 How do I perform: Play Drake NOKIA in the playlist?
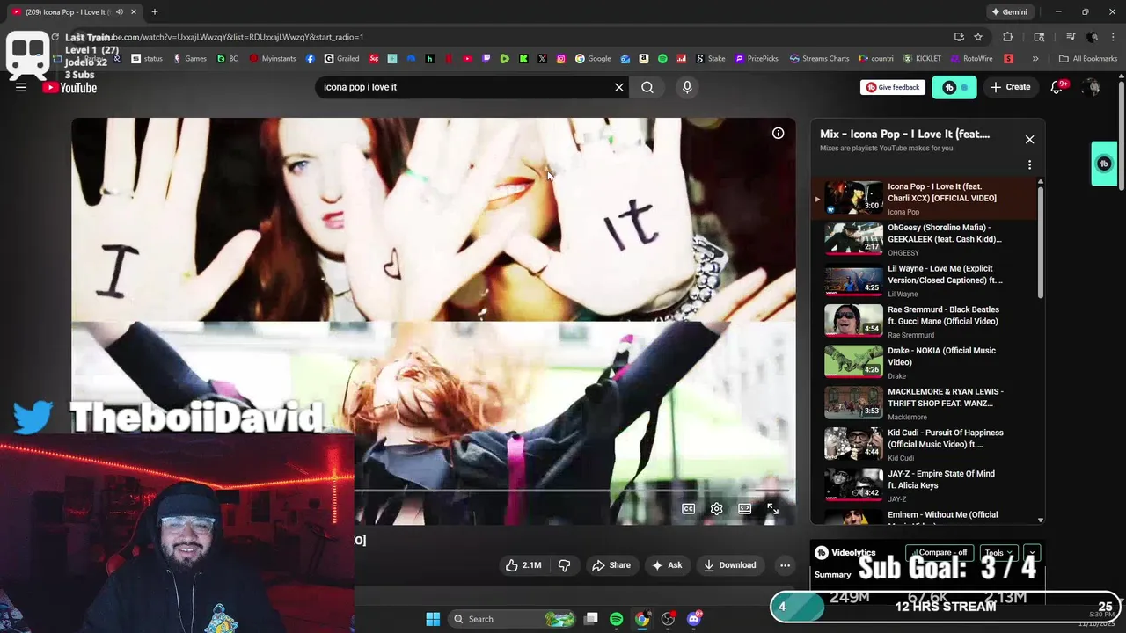click(x=925, y=362)
